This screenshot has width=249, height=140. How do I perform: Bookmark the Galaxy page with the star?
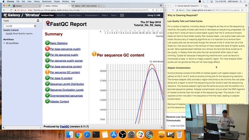coord(156,10)
